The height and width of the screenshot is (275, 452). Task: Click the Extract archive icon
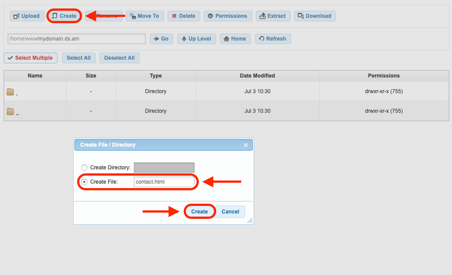click(x=273, y=16)
